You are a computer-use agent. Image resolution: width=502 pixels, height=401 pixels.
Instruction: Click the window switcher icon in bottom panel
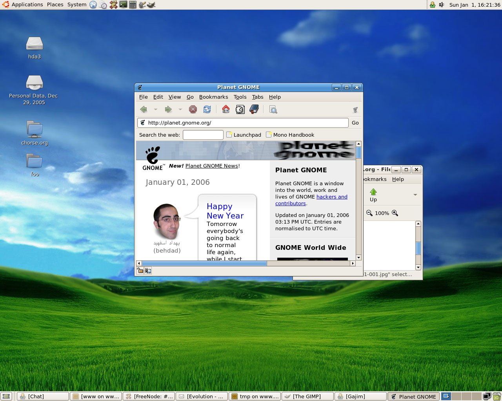pyautogui.click(x=487, y=396)
